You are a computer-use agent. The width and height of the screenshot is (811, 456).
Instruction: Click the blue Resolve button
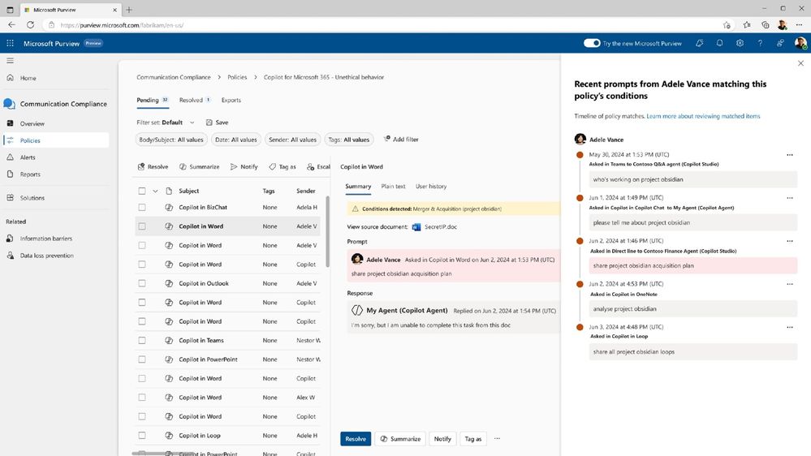tap(356, 438)
